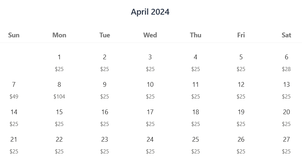The width and height of the screenshot is (302, 160).
Task: Select Saturday April 13
Action: (x=286, y=90)
